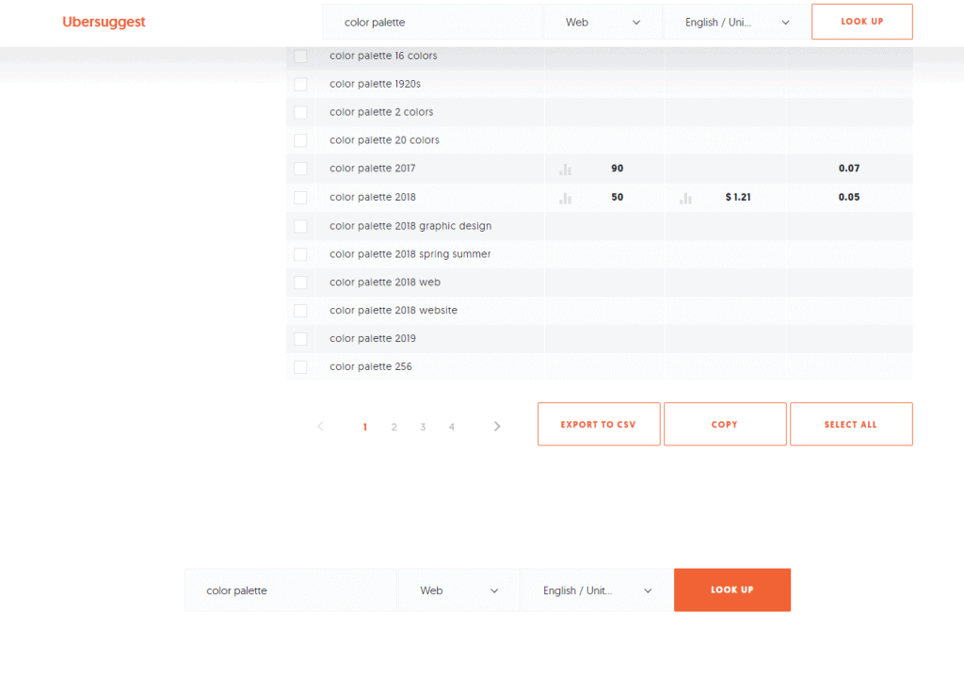
Task: Select the checkbox beside 'color palette 256'
Action: (x=300, y=366)
